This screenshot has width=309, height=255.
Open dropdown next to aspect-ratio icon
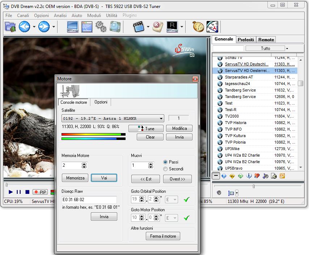pyautogui.click(x=237, y=193)
